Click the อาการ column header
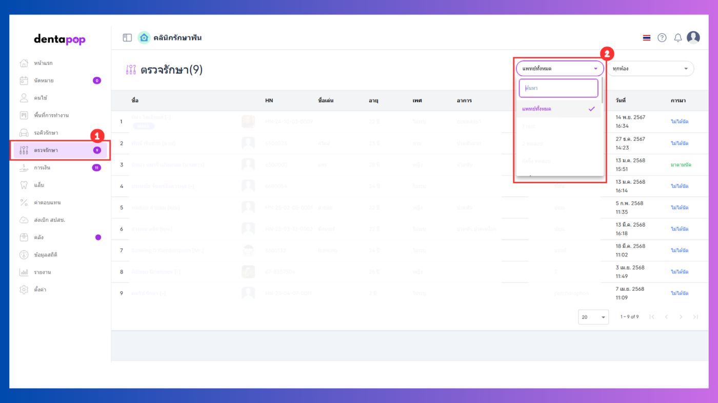Image resolution: width=718 pixels, height=403 pixels. (464, 101)
